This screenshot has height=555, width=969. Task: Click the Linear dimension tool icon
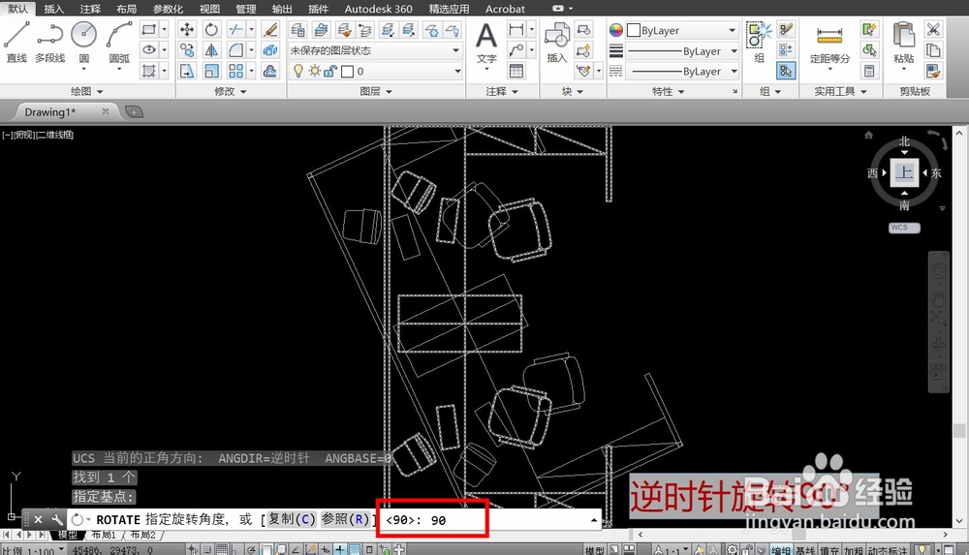point(516,29)
